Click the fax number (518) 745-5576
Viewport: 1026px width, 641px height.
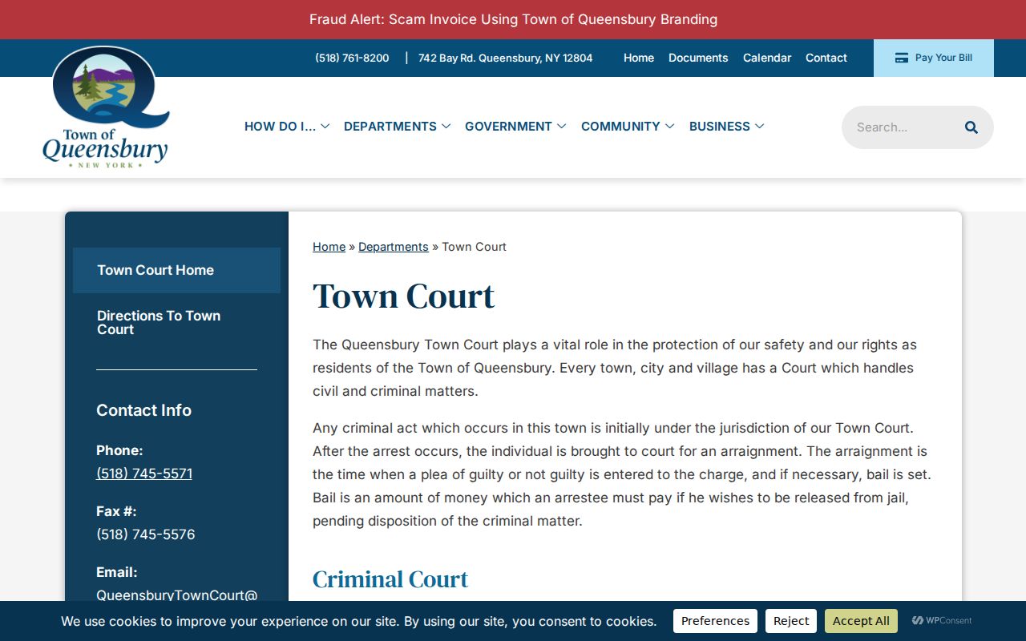[x=146, y=534]
